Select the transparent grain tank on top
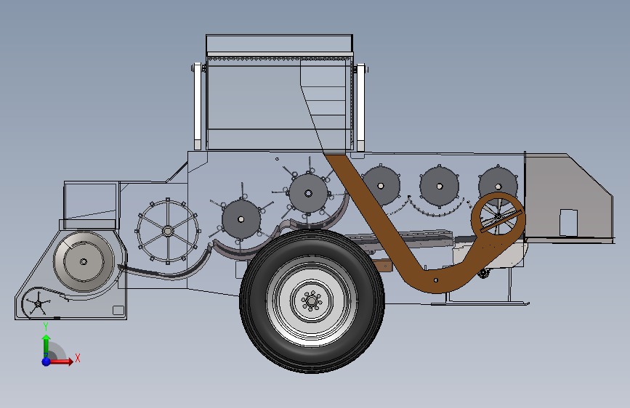630x408 pixels. tap(279, 92)
